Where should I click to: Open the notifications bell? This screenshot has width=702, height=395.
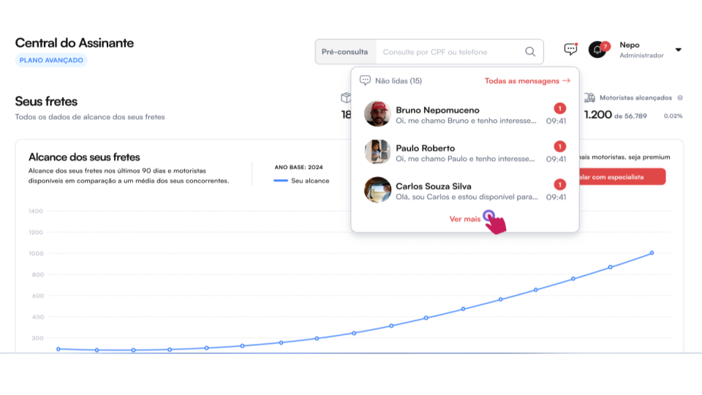pos(597,50)
